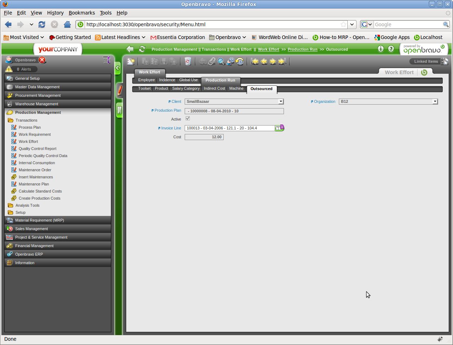Open the paperclip attachments icon
The height and width of the screenshot is (345, 453).
click(x=212, y=61)
